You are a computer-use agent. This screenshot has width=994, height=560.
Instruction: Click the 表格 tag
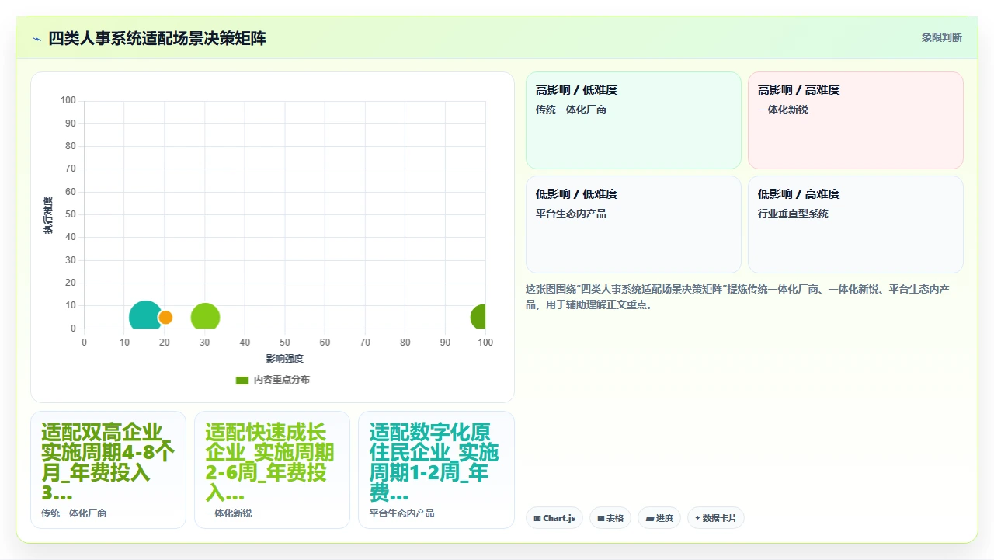pyautogui.click(x=610, y=518)
